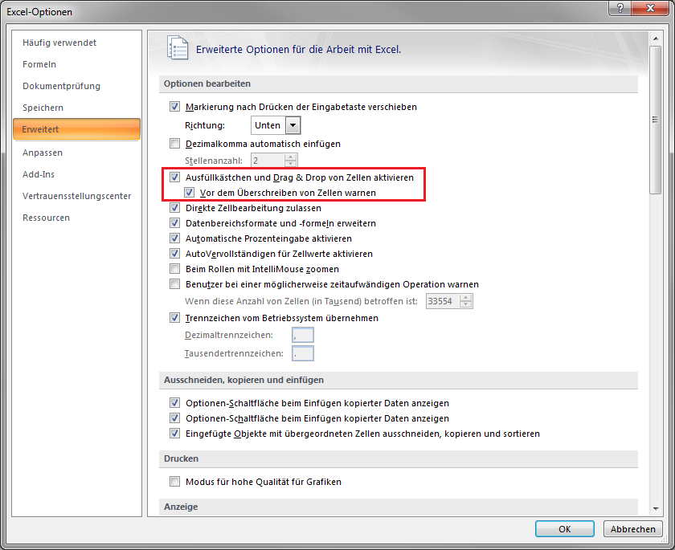Image resolution: width=675 pixels, height=550 pixels.
Task: Confirm settings with the OK button
Action: pos(565,529)
